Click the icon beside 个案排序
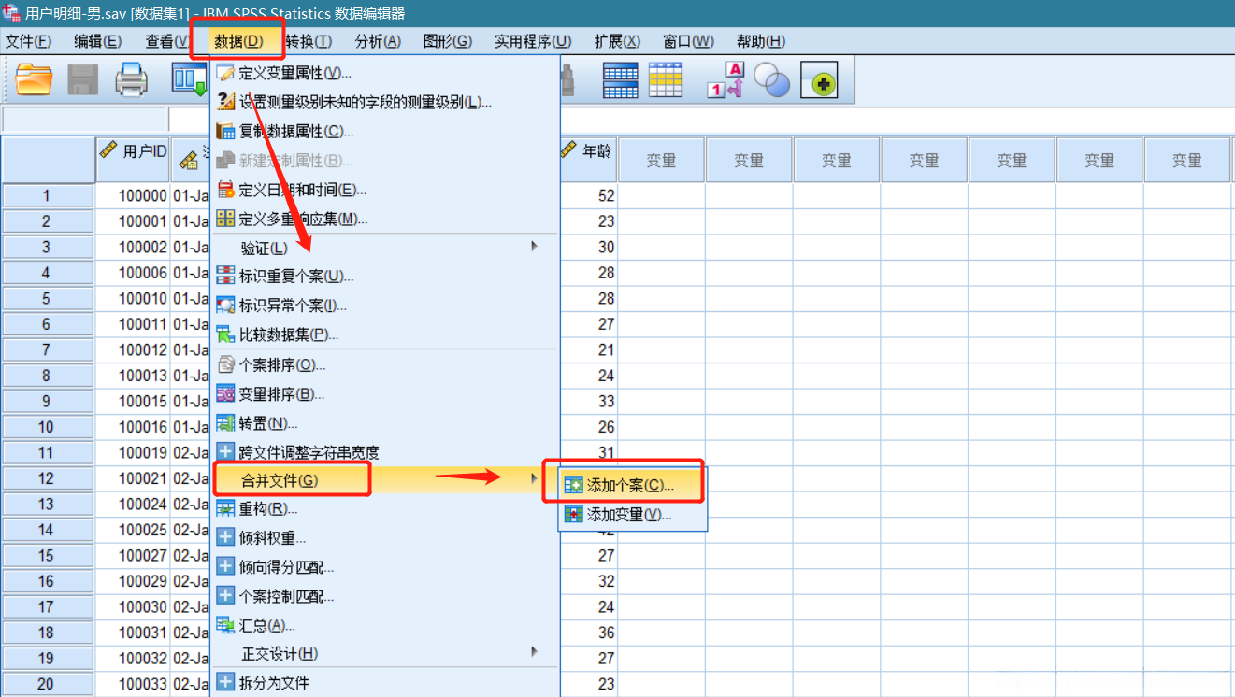1235x697 pixels. (x=225, y=364)
